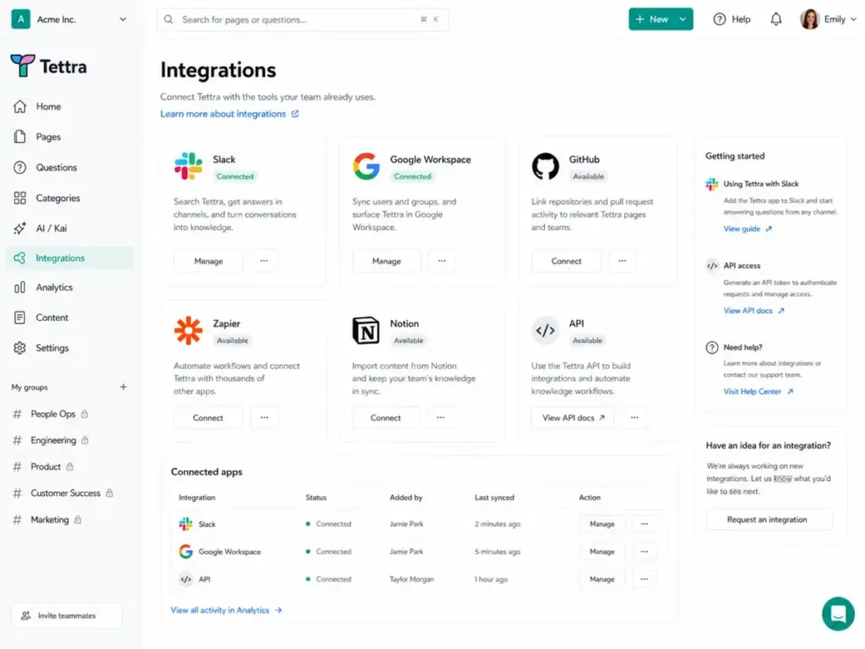This screenshot has width=865, height=649.
Task: Click Manage in Slack table row
Action: pyautogui.click(x=601, y=524)
